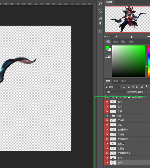
Task: Click the out-of-gamut warning triangle icon
Action: point(106,57)
